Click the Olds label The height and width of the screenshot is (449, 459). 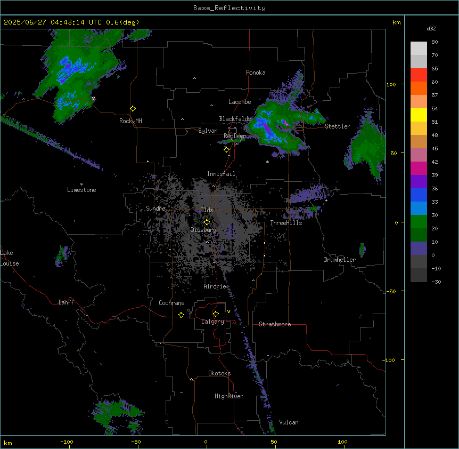click(x=207, y=210)
